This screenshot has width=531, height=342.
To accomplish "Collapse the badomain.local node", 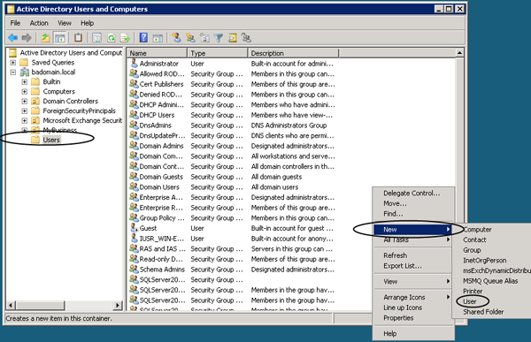I will click(13, 72).
